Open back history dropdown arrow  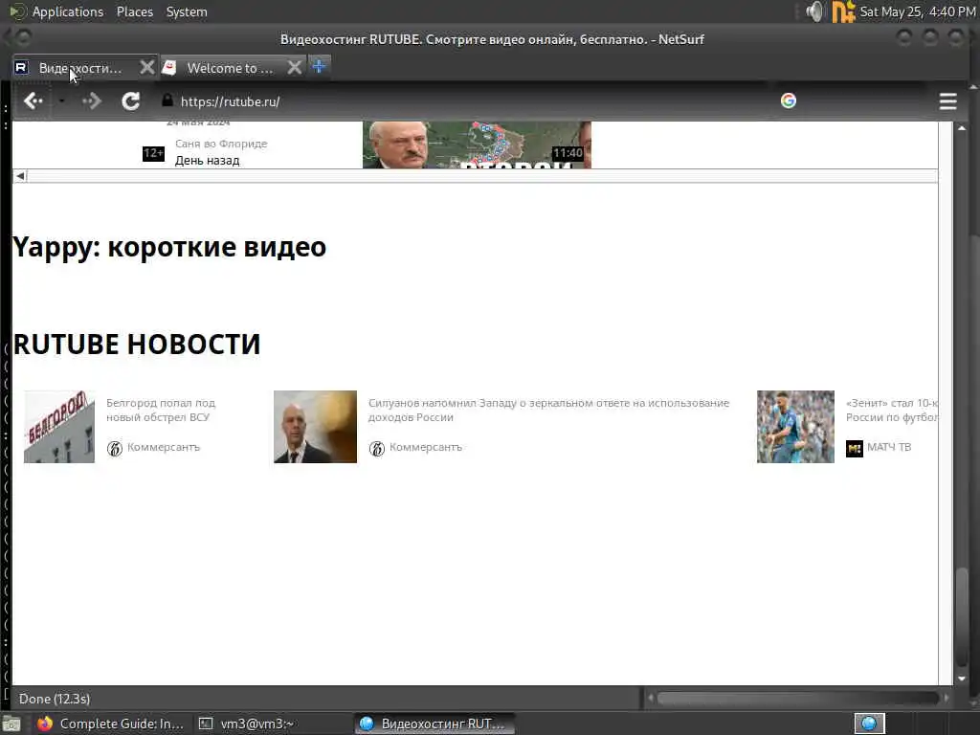61,100
